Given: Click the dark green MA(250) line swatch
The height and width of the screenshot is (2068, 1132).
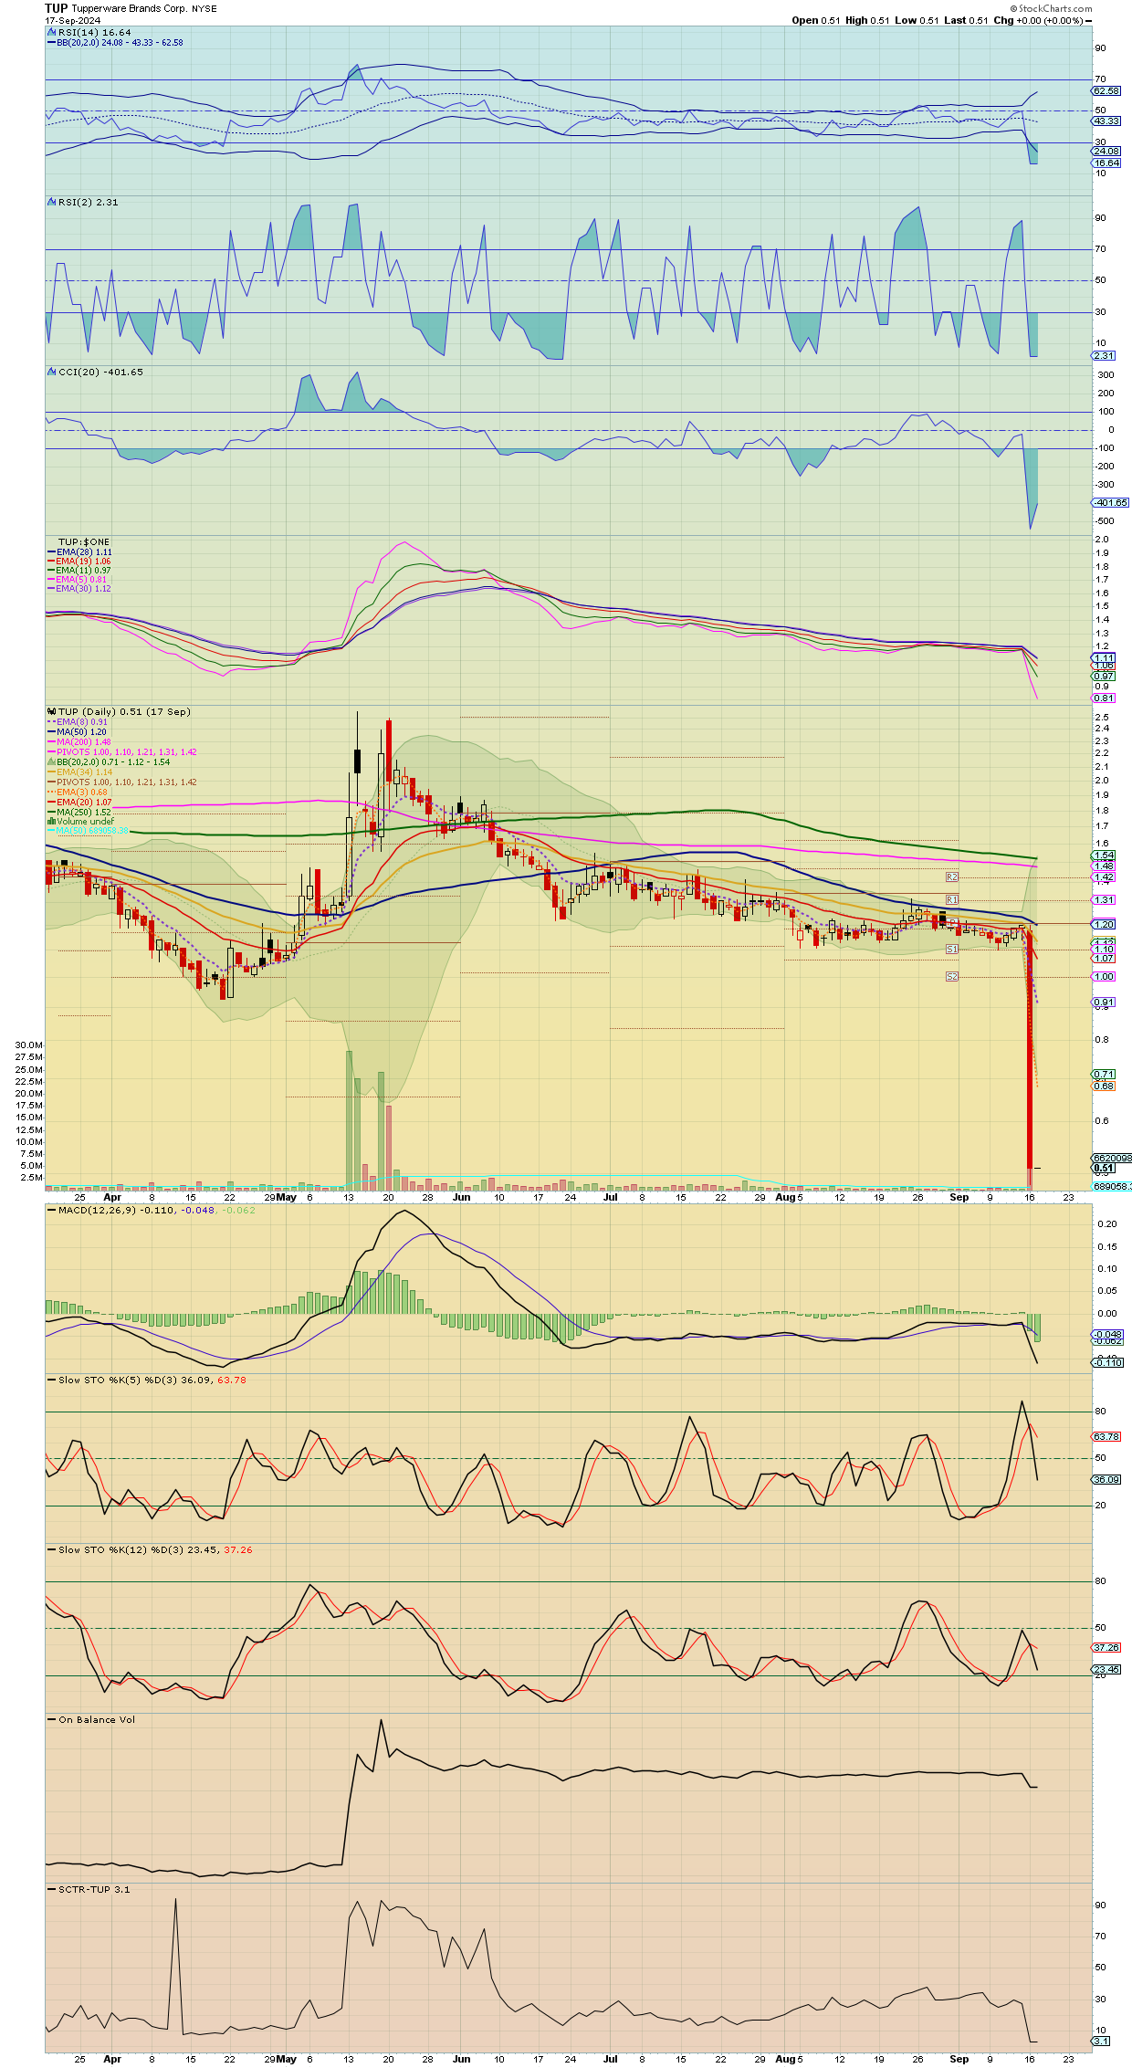Looking at the screenshot, I should 51,812.
